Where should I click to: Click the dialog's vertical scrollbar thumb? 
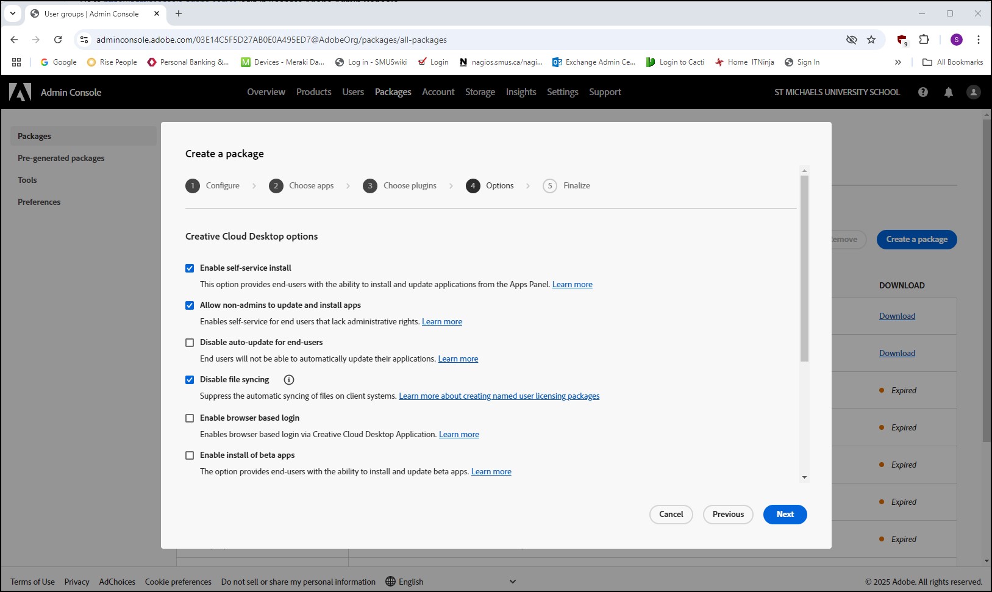(804, 268)
